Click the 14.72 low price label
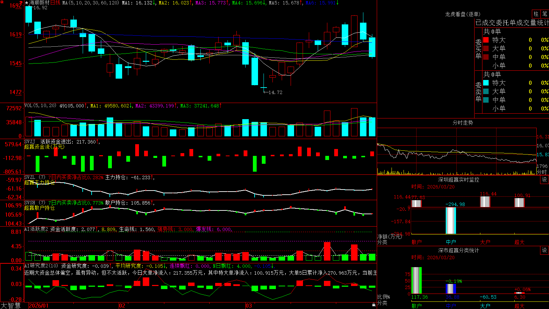Viewport: 549px width, 309px height. click(x=275, y=92)
